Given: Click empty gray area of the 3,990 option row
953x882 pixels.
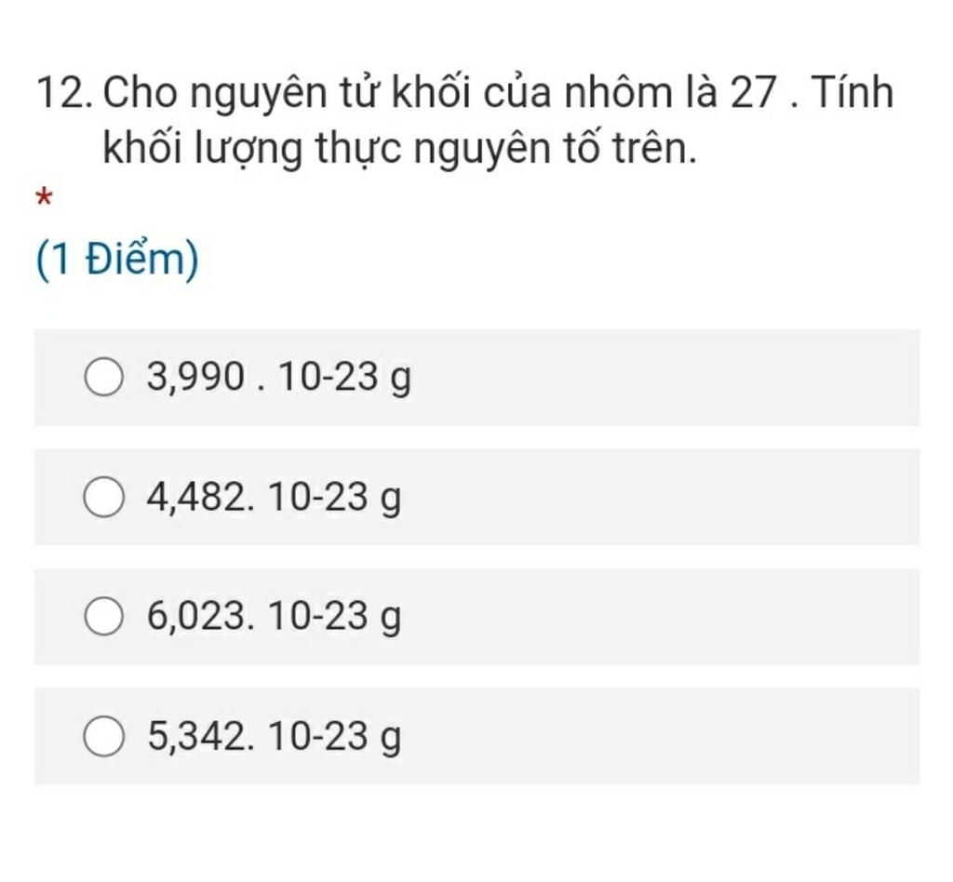Looking at the screenshot, I should (663, 377).
